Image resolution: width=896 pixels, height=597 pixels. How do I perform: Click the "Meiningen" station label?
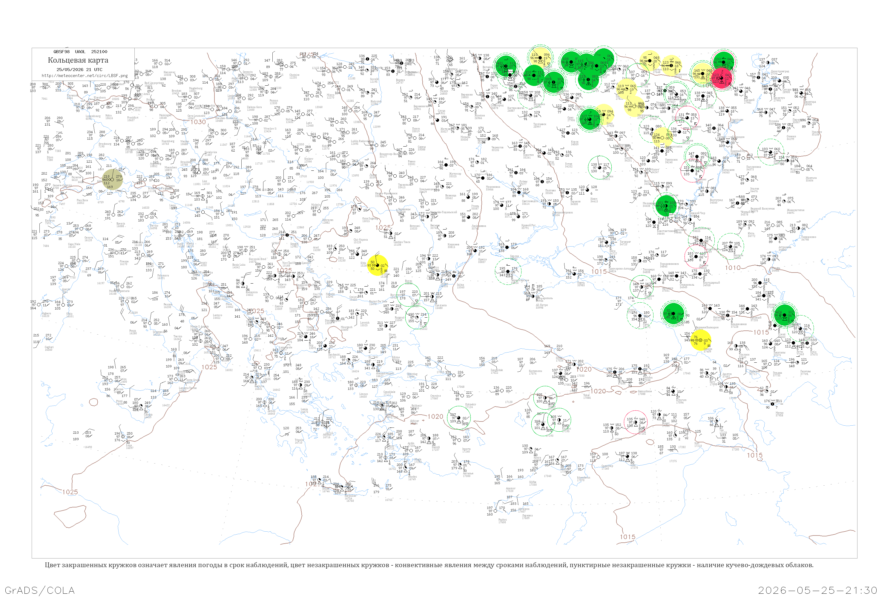pyautogui.click(x=165, y=115)
